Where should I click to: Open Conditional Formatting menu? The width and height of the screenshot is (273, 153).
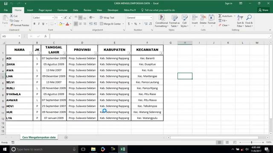click(x=162, y=21)
